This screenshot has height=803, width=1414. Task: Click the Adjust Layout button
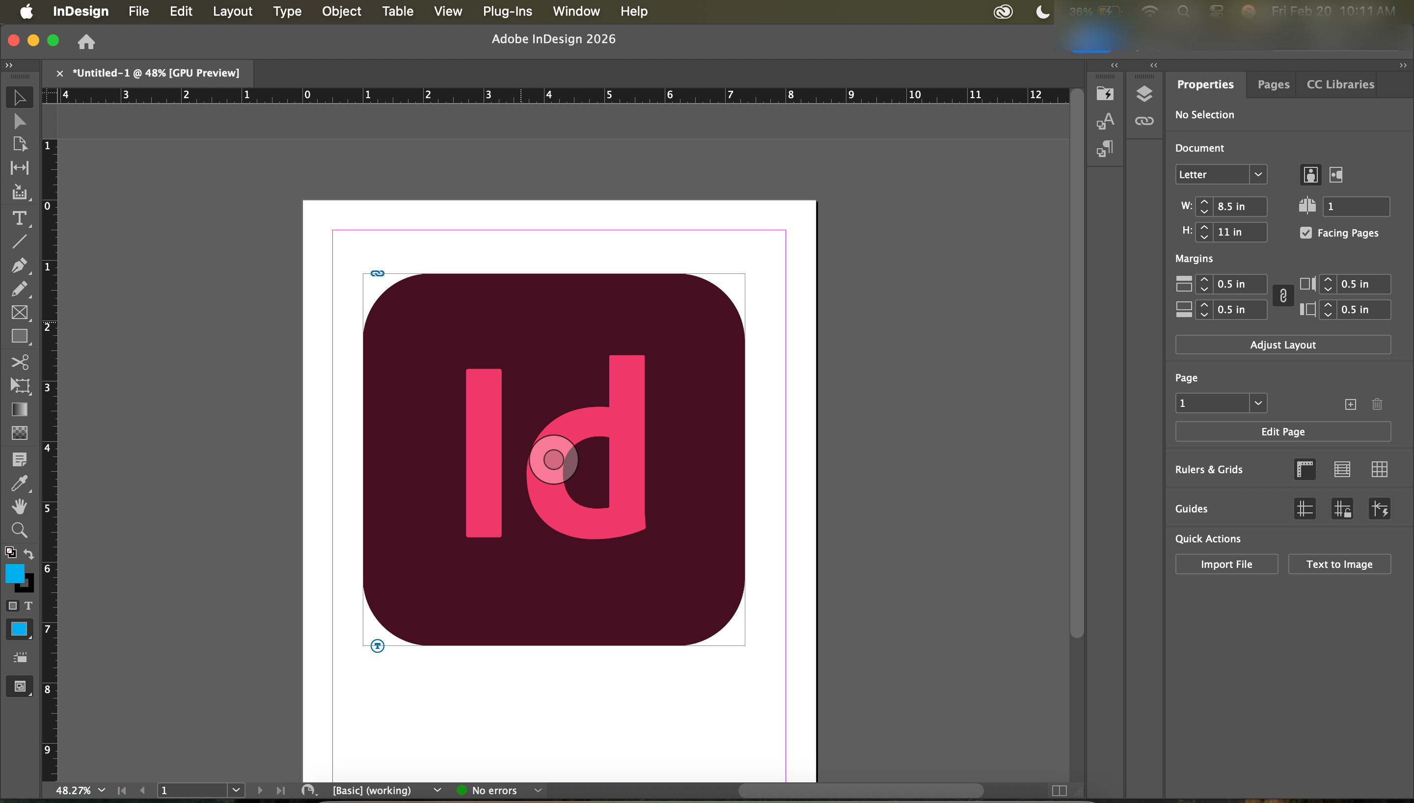1282,345
